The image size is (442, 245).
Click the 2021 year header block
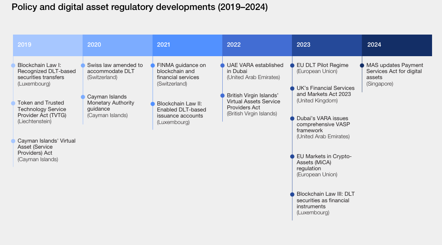click(187, 45)
